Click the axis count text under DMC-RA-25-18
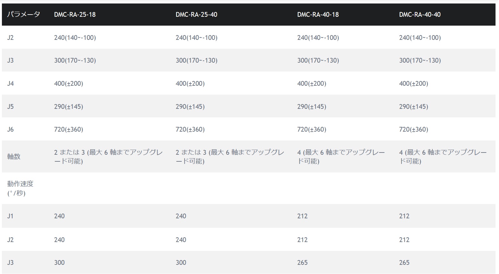This screenshot has width=499, height=274. [108, 157]
